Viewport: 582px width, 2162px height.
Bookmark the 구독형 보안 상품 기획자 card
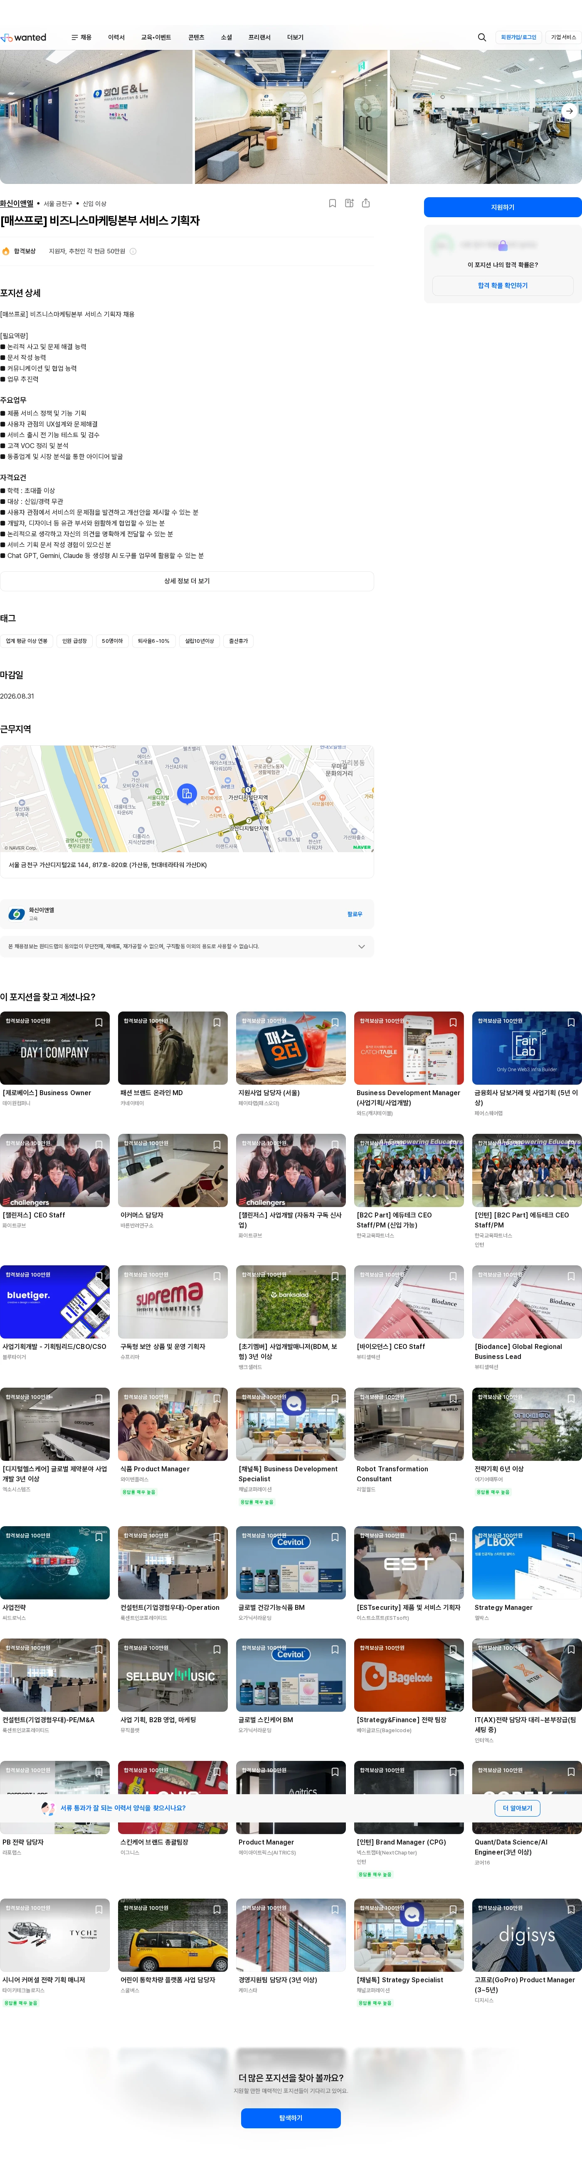(x=217, y=1277)
